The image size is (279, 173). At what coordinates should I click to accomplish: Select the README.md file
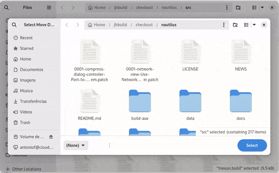pyautogui.click(x=89, y=105)
